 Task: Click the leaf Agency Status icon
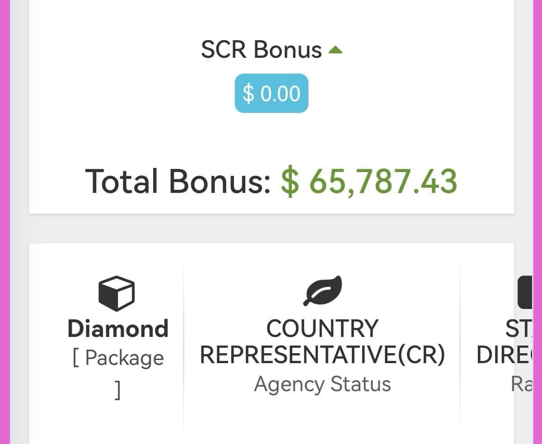point(322,291)
